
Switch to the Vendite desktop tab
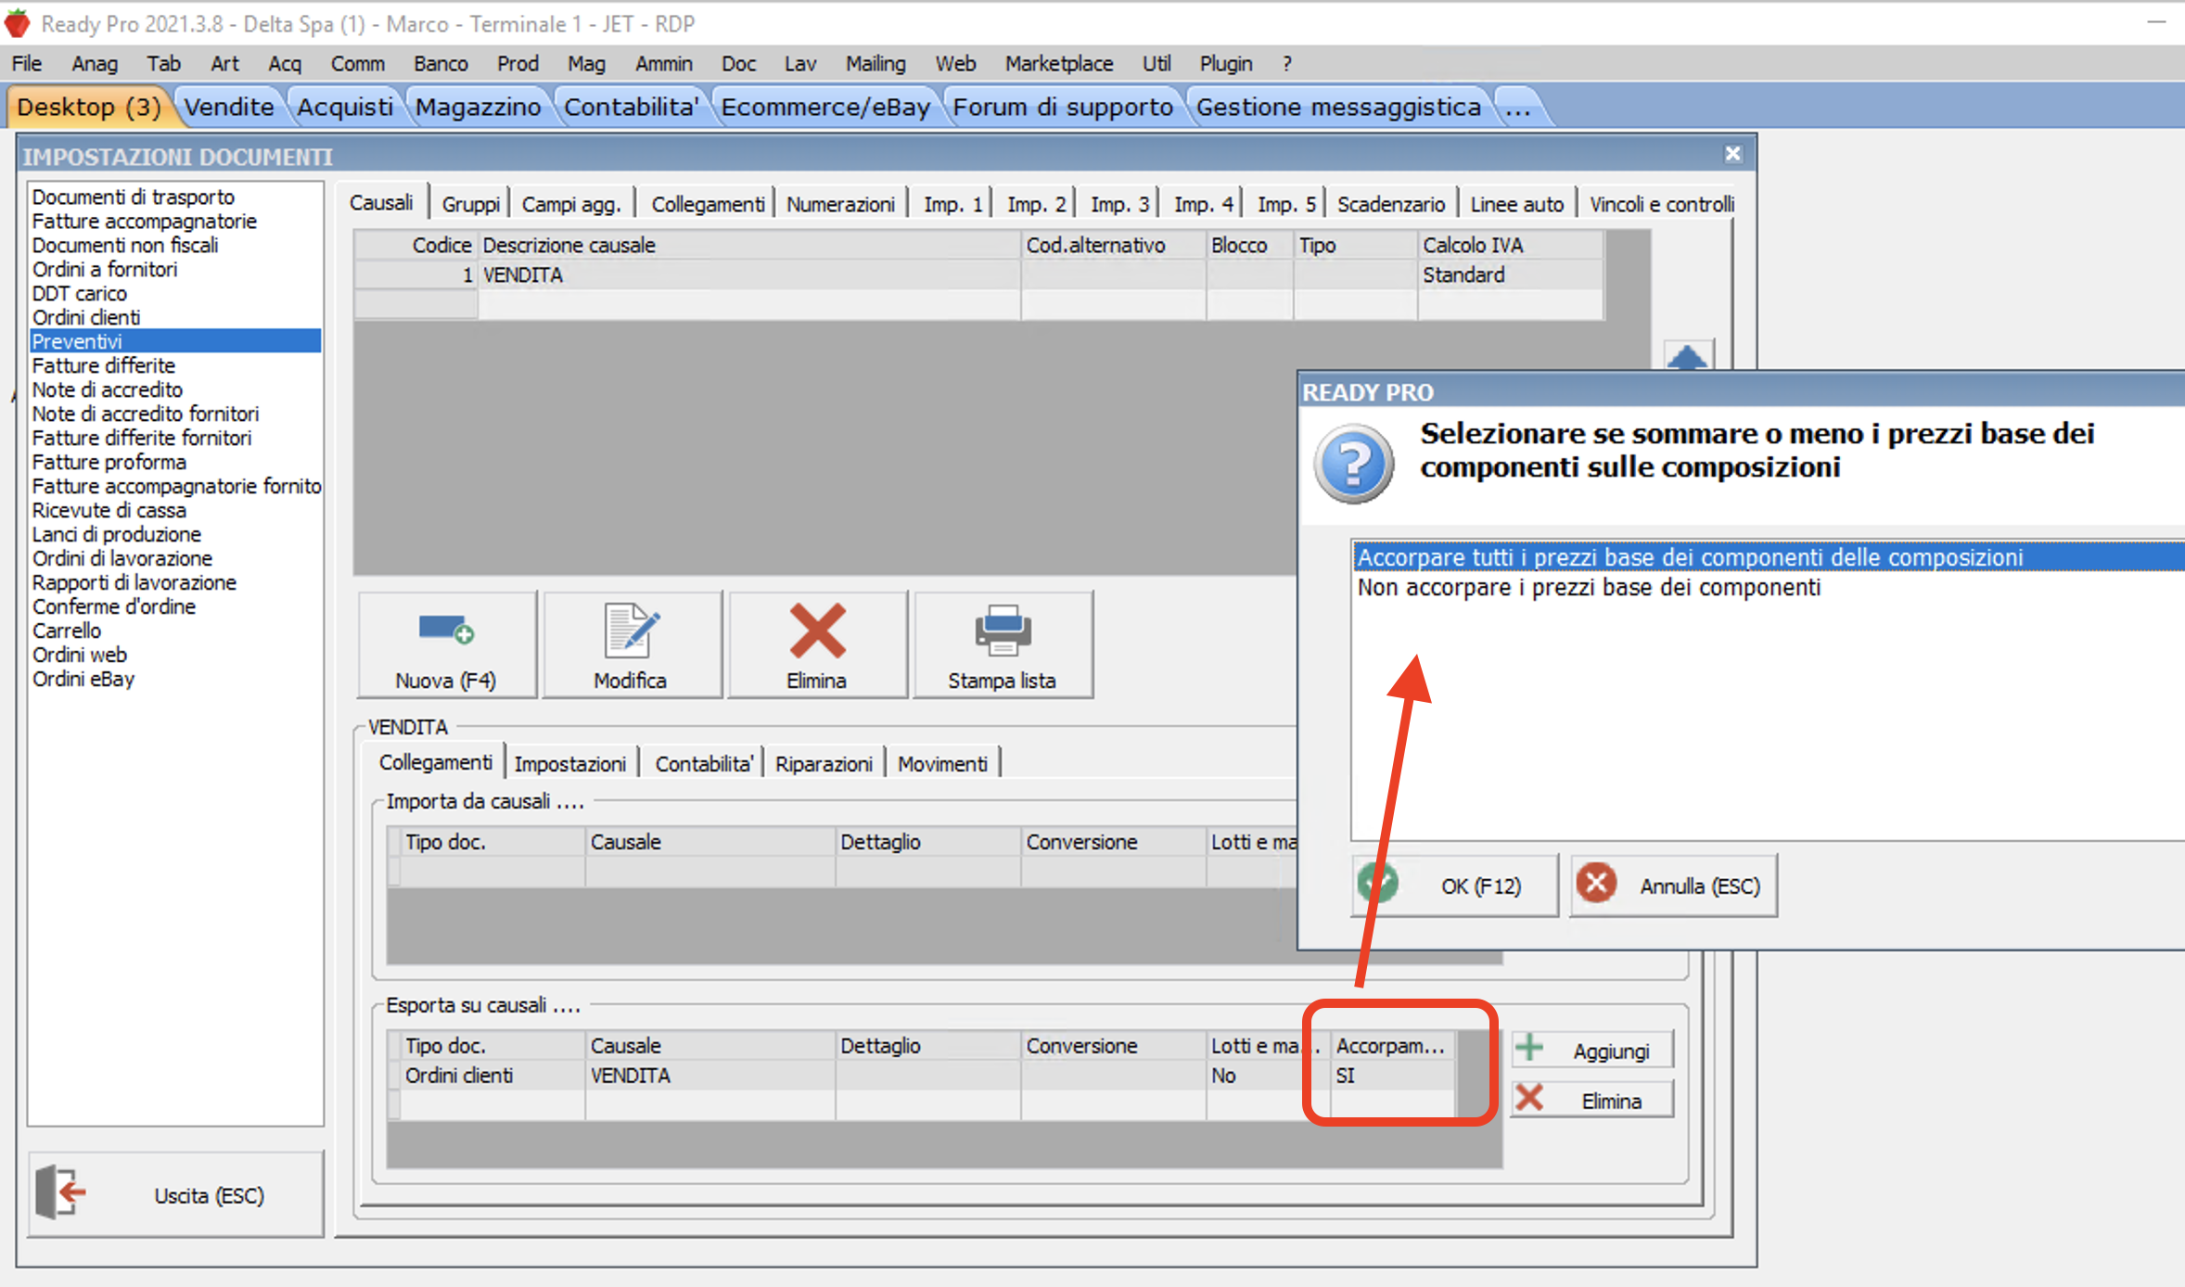click(229, 107)
